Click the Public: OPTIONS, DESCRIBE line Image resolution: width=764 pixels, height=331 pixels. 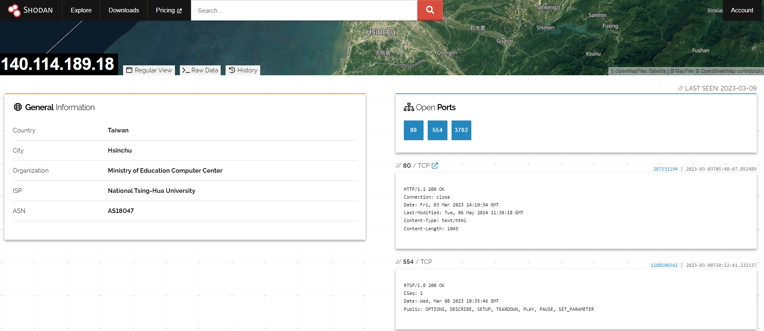(x=499, y=309)
